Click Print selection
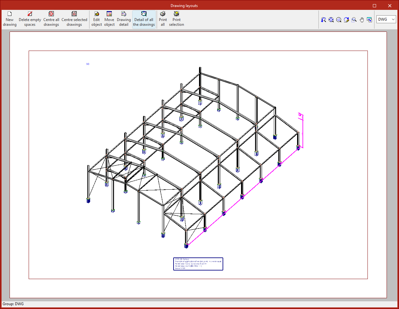This screenshot has height=309, width=399. click(176, 19)
